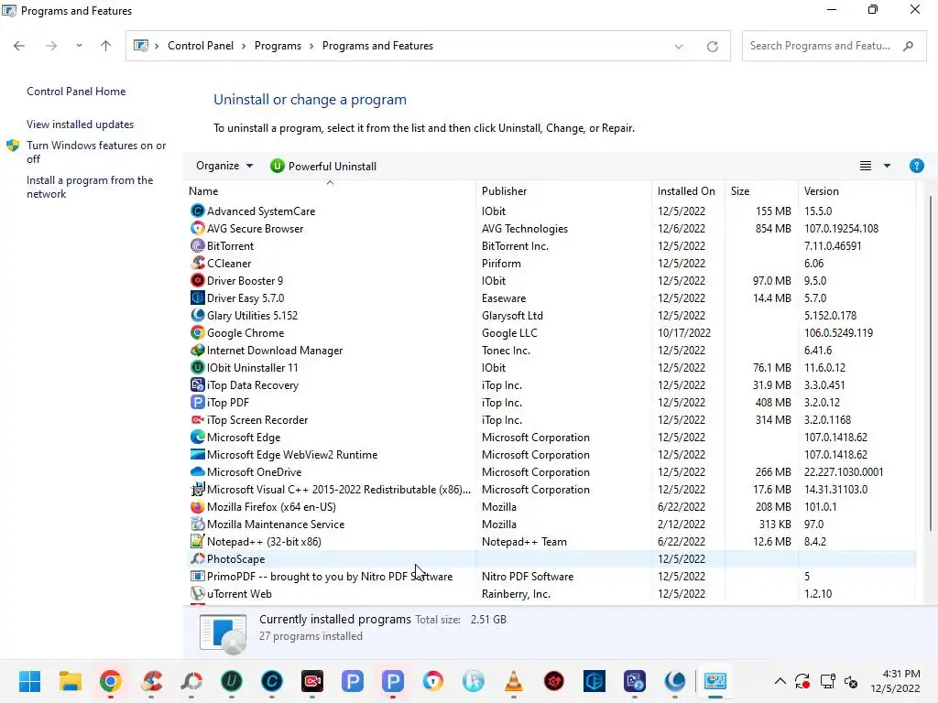The image size is (938, 703).
Task: Click taskbar clock showing 4:31 PM
Action: click(x=896, y=681)
